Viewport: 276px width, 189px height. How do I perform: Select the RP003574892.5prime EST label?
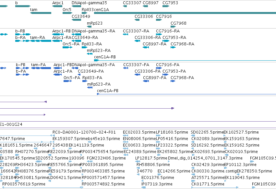(103, 184)
